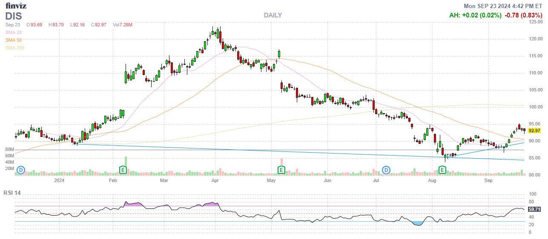Click the Vol 7.26M volume readout
The height and width of the screenshot is (239, 548).
click(123, 25)
